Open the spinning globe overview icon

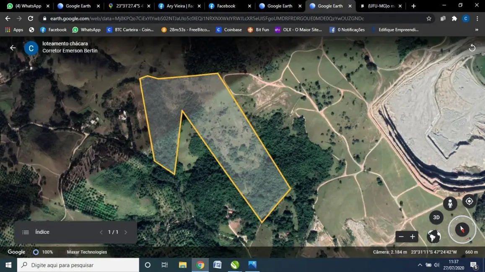pos(433,236)
